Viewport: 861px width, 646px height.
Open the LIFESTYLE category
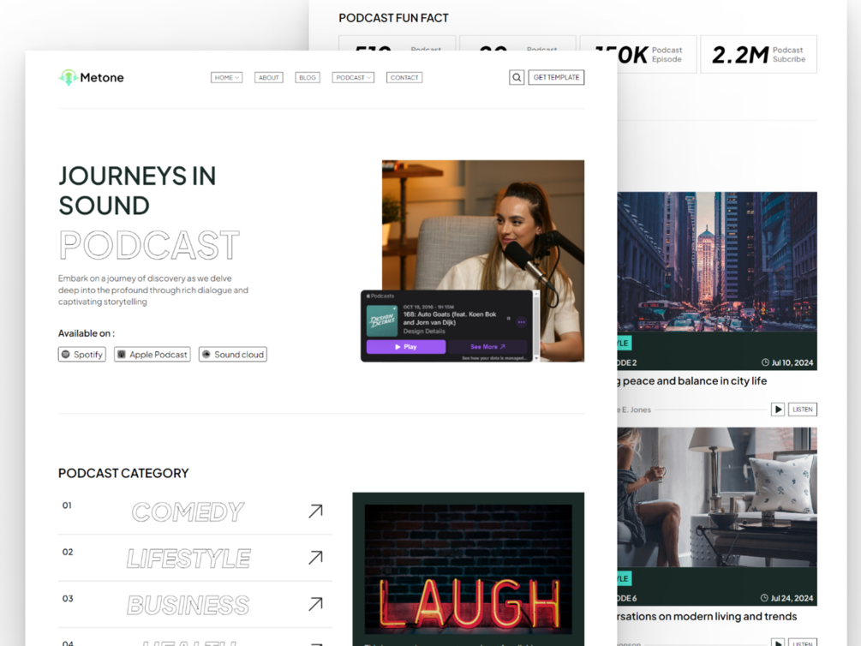[188, 559]
